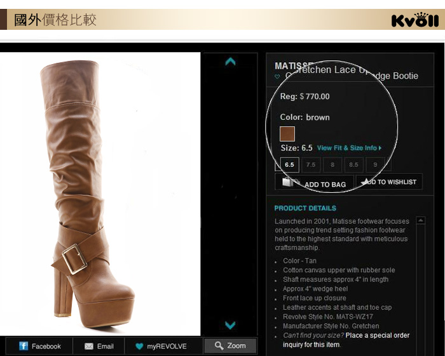
Task: Click the heart icon beside product title
Action: coord(277,77)
